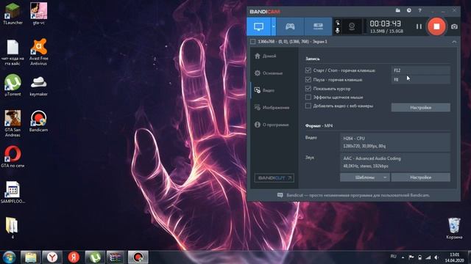
Task: Open the Windows Start menu
Action: 10,257
